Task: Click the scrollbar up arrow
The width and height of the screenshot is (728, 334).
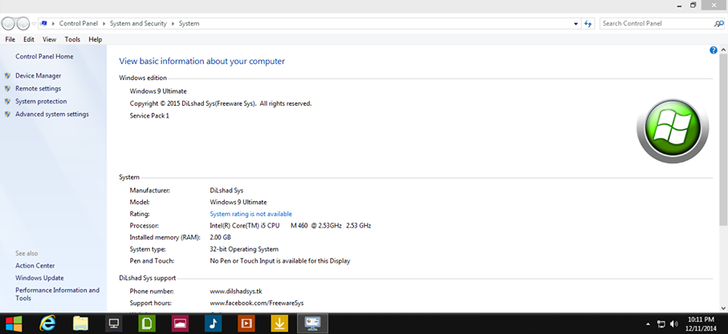Action: (723, 49)
